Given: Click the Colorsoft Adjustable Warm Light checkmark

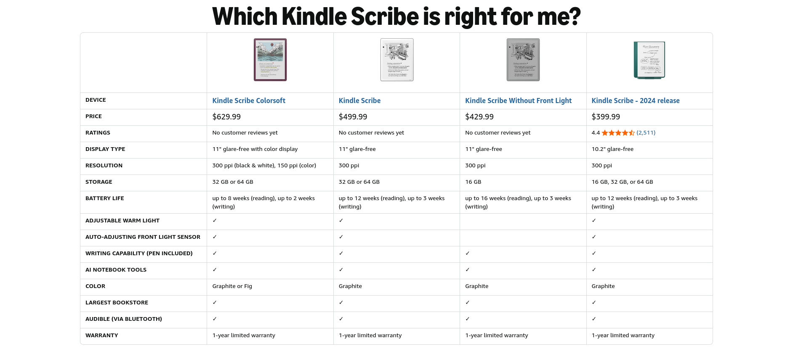Looking at the screenshot, I should click(215, 220).
